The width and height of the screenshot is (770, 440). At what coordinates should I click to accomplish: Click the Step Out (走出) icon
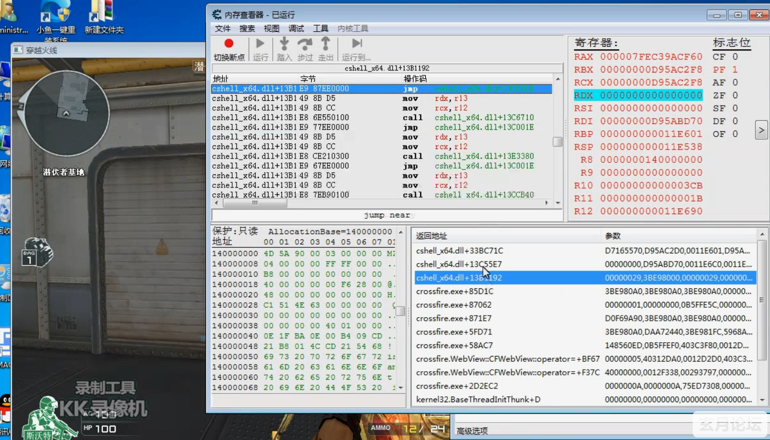pyautogui.click(x=326, y=44)
